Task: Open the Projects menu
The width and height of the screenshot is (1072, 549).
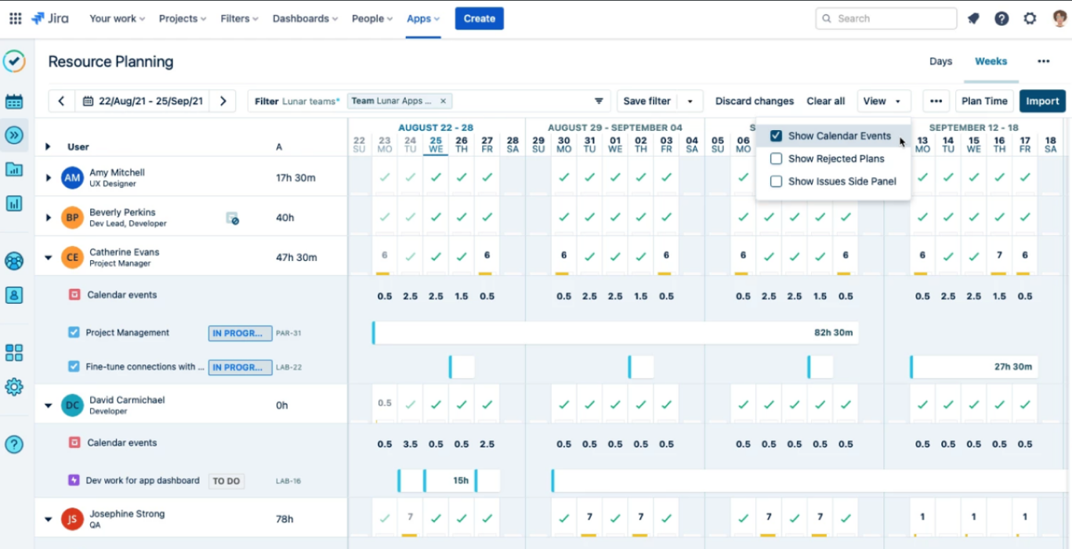Action: pyautogui.click(x=183, y=19)
